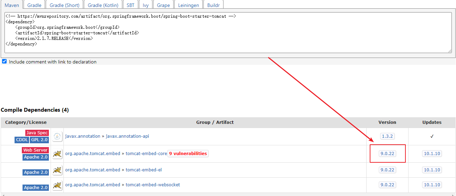Viewport: 456px width, 196px height.
Task: Uncheck Include comment with link to declaration
Action: [4, 61]
